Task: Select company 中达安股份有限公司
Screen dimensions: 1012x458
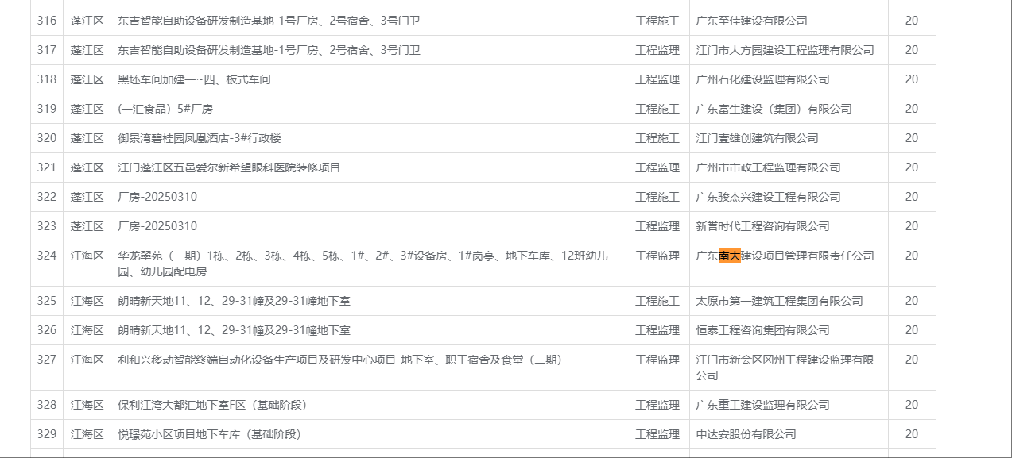Action: point(746,434)
